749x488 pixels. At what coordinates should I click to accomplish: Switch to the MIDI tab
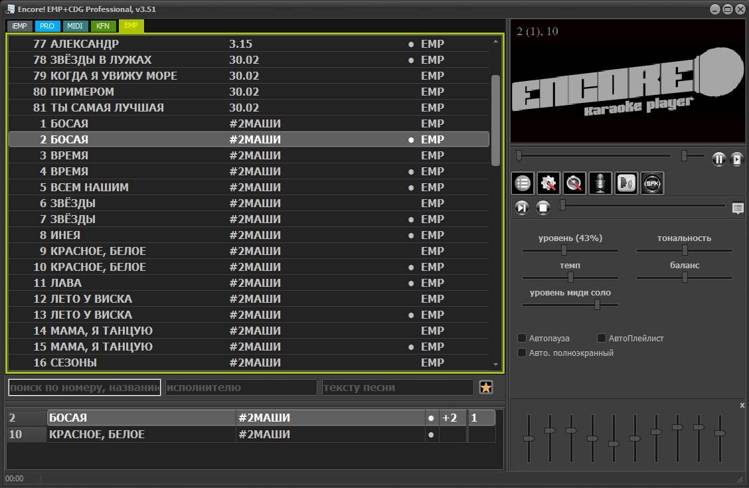coord(75,26)
